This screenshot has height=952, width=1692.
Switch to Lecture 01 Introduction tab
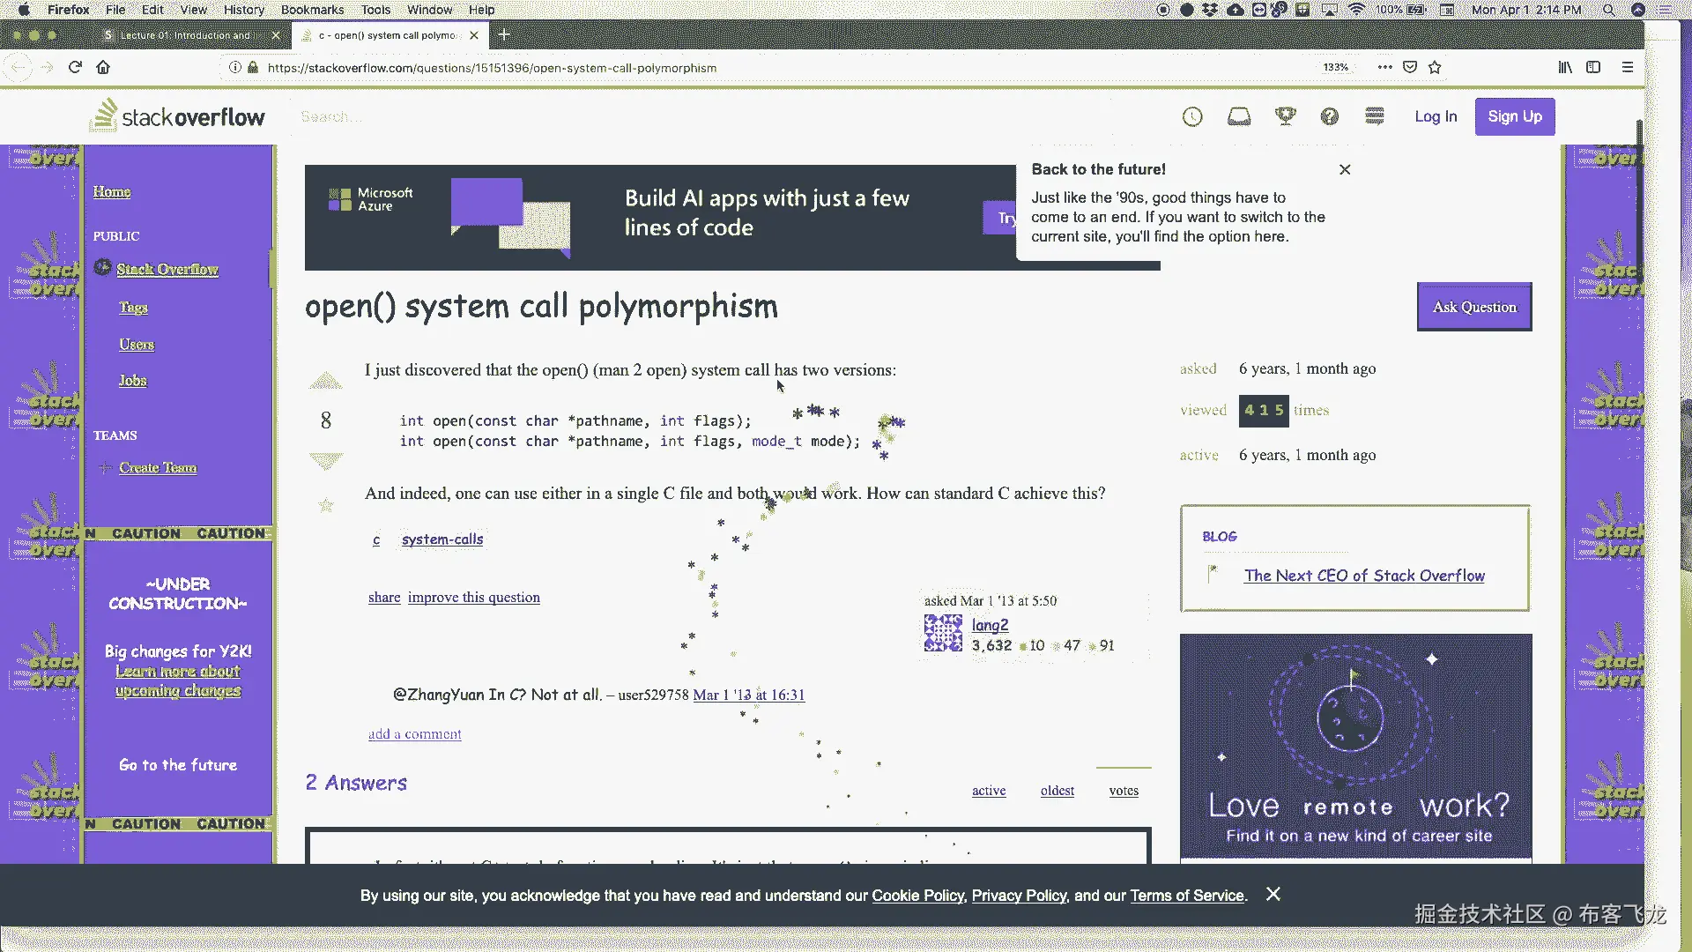coord(185,35)
